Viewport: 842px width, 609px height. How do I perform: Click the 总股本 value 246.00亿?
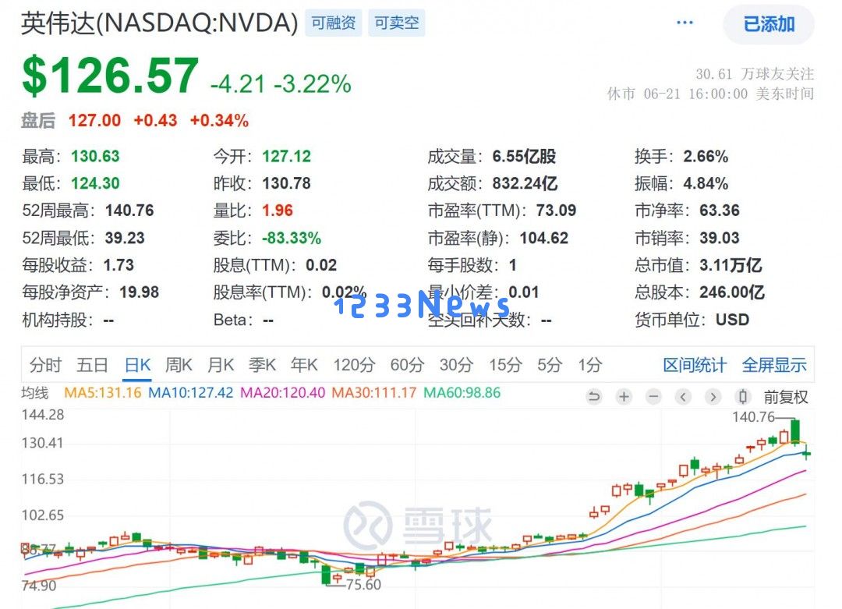pyautogui.click(x=731, y=292)
